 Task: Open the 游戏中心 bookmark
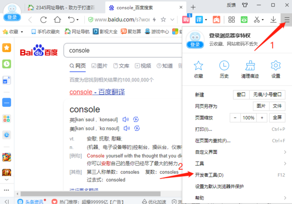[x=157, y=32]
